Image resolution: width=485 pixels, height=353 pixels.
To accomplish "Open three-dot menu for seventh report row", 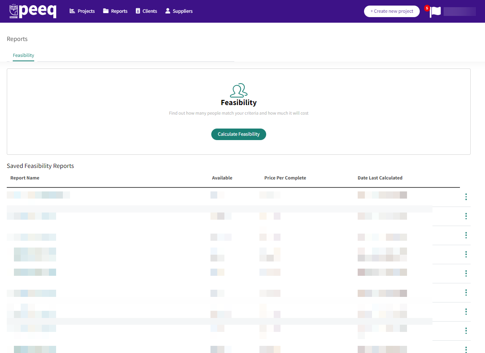I will point(466,312).
